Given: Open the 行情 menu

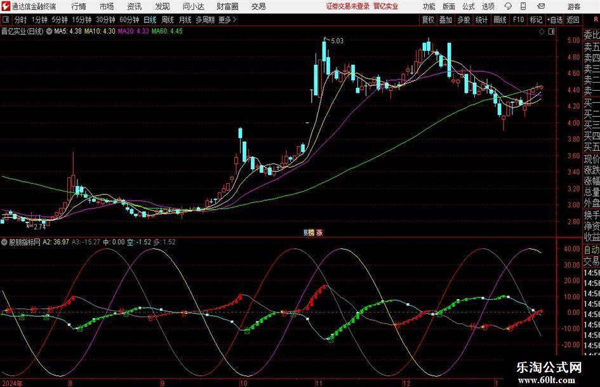Looking at the screenshot, I should 79,6.
